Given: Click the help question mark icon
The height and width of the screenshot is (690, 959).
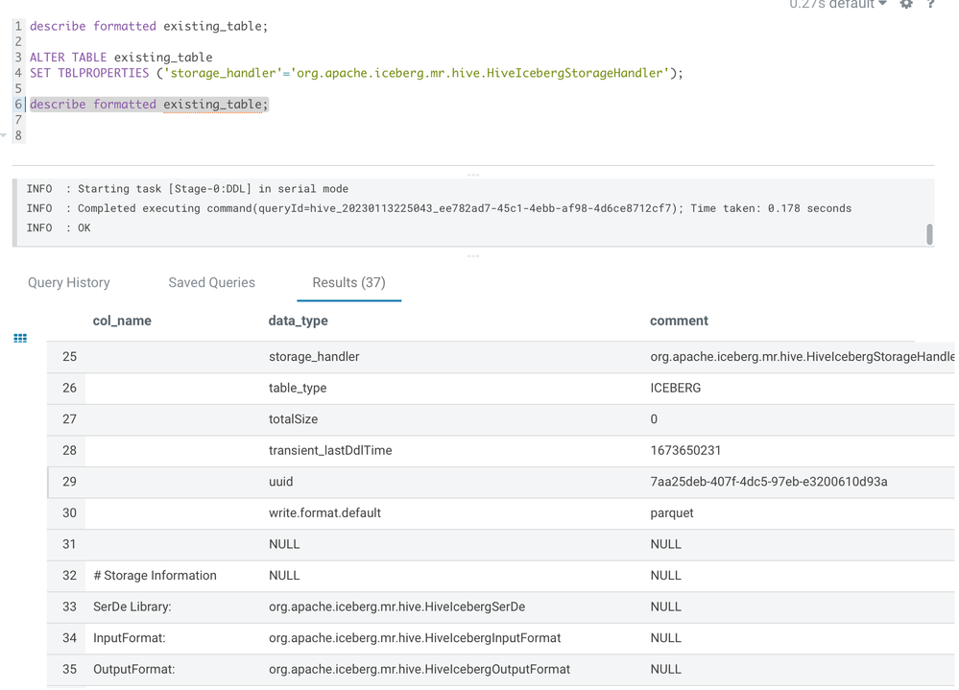Looking at the screenshot, I should [931, 4].
